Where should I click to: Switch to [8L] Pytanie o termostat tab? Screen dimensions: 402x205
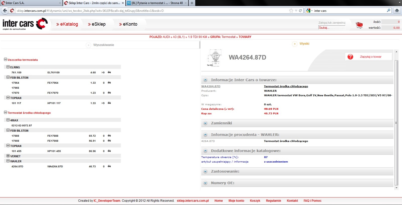157,3
